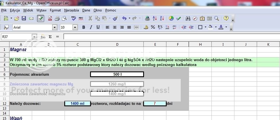The height and width of the screenshot is (120, 280).
Task: Justify text alignment
Action: click(x=129, y=27)
